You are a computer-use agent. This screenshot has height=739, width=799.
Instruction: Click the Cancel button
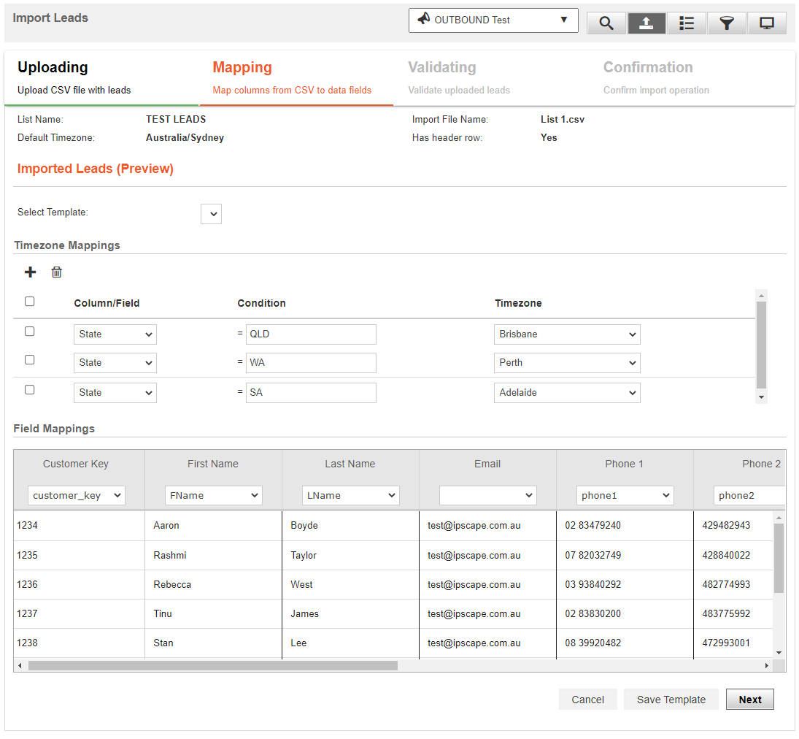tap(587, 700)
